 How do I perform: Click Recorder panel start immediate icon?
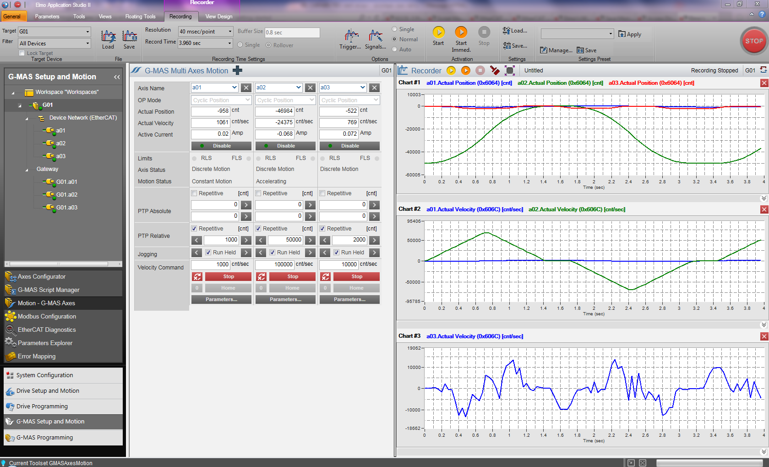(466, 71)
